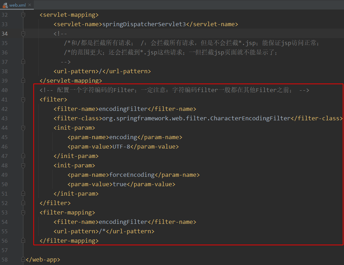Click forceEncoding param name text

coord(132,175)
